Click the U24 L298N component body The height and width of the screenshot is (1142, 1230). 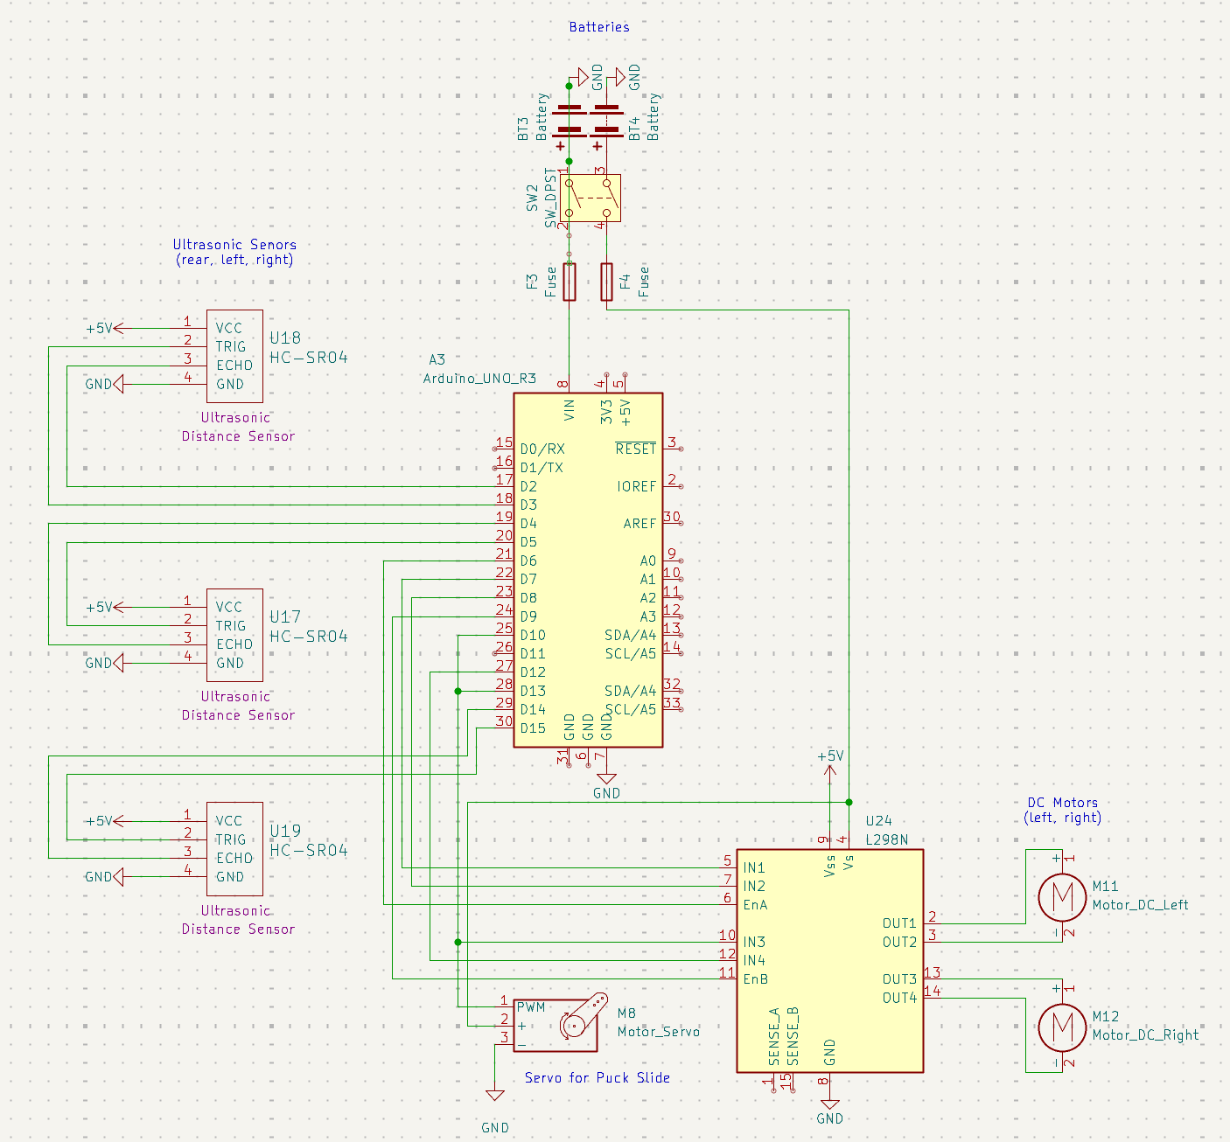click(x=829, y=962)
